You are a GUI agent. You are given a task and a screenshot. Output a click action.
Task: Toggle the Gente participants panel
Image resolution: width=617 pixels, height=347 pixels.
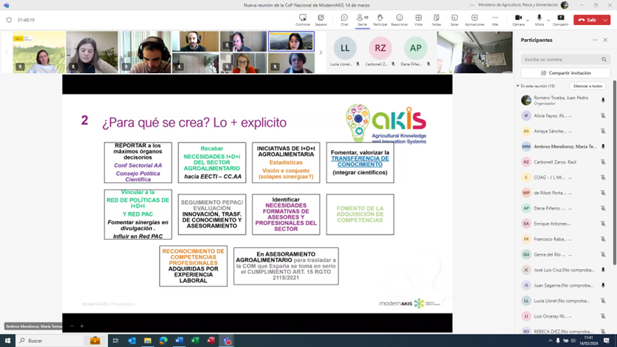(362, 20)
